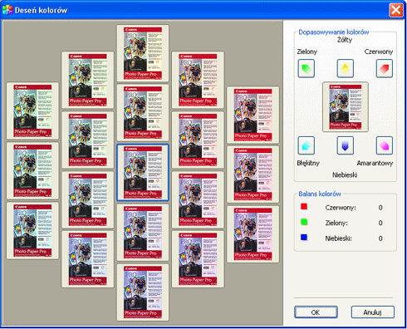Click the yellow color adjustment icon button
Image resolution: width=407 pixels, height=329 pixels.
click(345, 68)
